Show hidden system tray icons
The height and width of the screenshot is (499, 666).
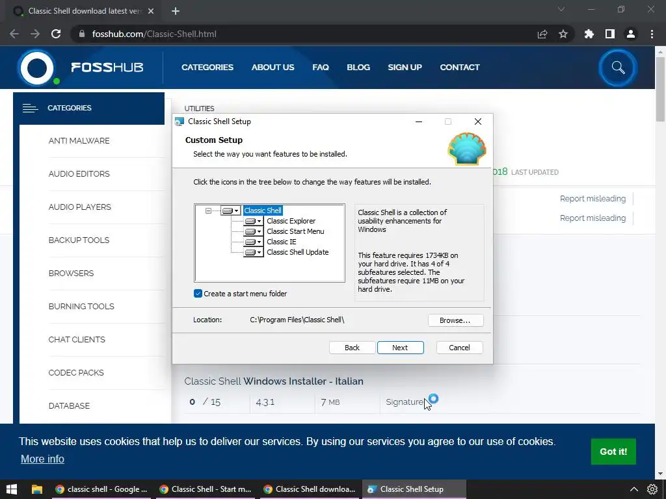pyautogui.click(x=633, y=489)
